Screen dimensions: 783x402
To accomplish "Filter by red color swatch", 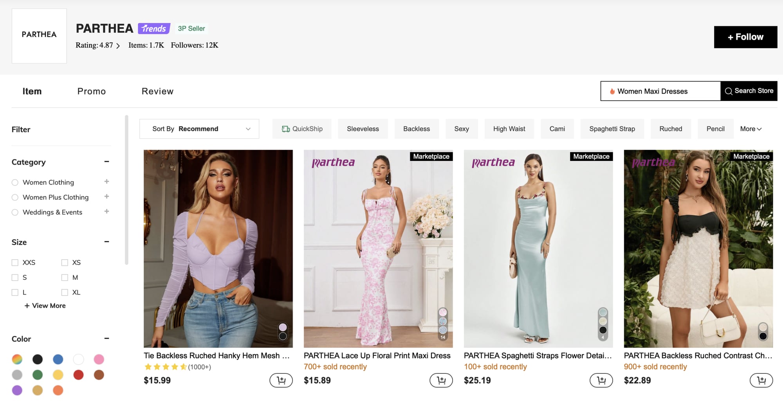I will (x=78, y=375).
